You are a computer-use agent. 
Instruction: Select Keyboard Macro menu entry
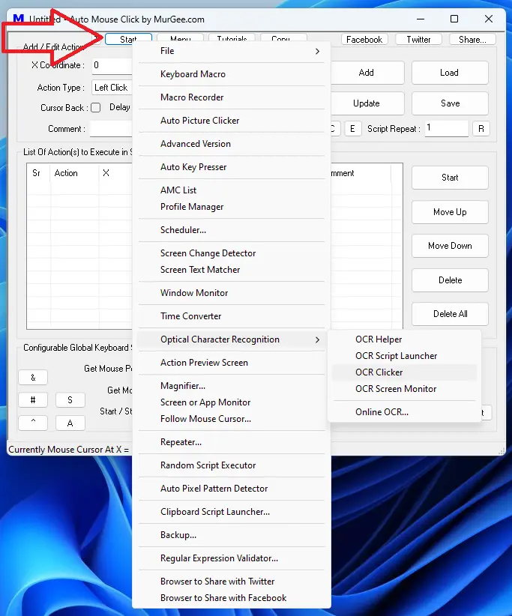232,74
